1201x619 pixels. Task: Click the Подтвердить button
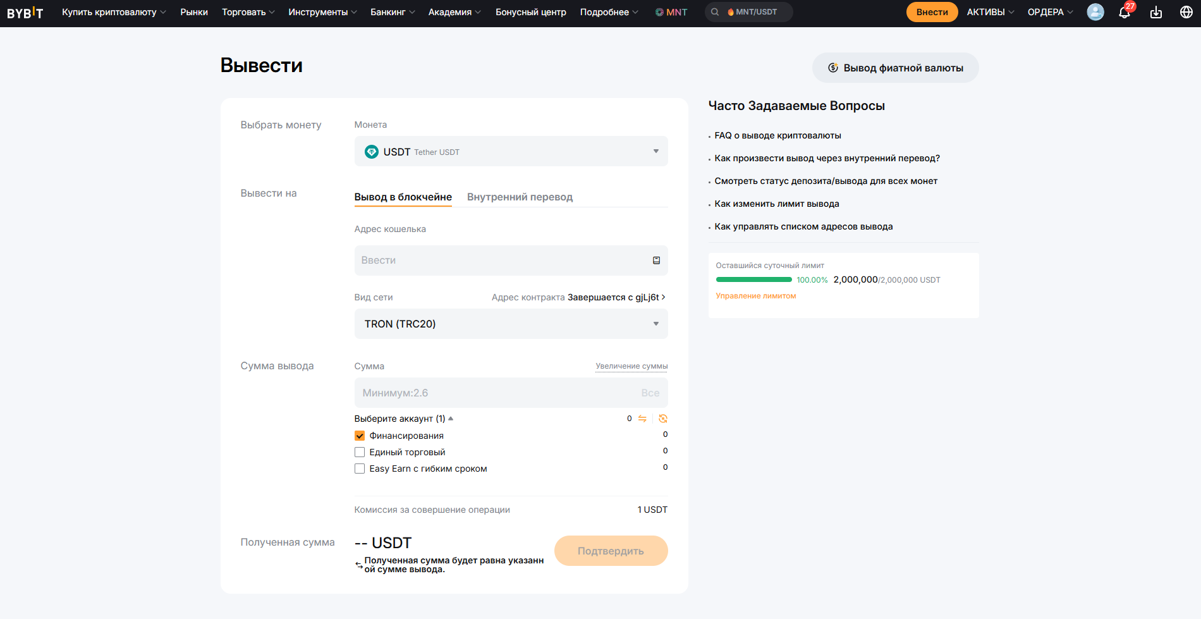pos(611,551)
